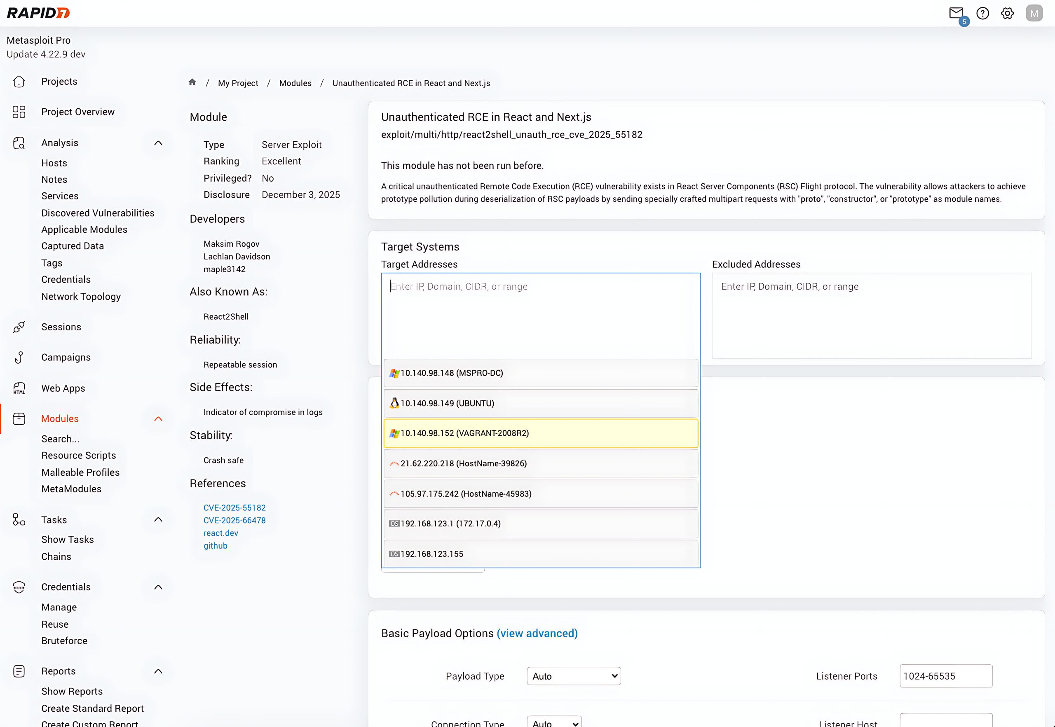Open the user avatar M menu
This screenshot has width=1055, height=727.
1034,13
